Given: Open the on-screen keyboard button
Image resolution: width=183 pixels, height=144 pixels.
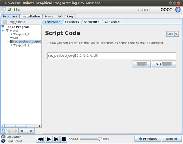Looking at the screenshot, I should click(x=141, y=64).
